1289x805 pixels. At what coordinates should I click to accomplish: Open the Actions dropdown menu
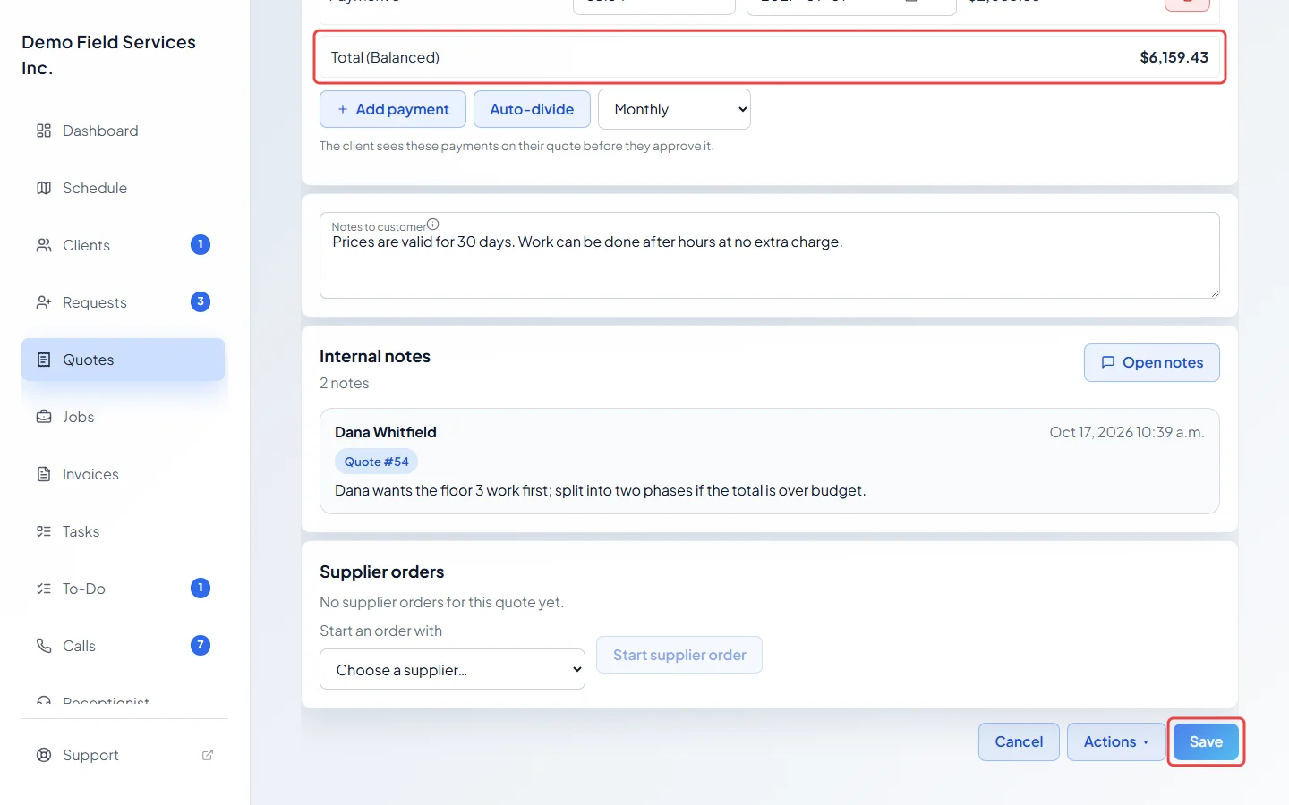[1116, 741]
